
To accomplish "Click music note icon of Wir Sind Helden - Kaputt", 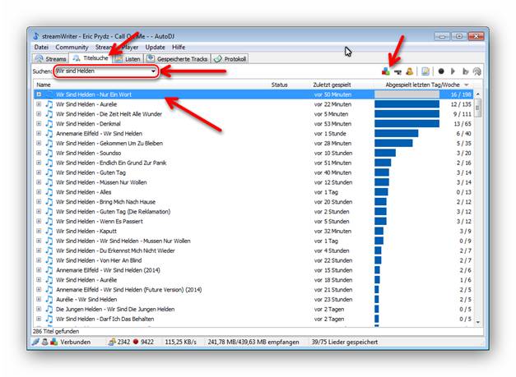I will click(x=49, y=231).
